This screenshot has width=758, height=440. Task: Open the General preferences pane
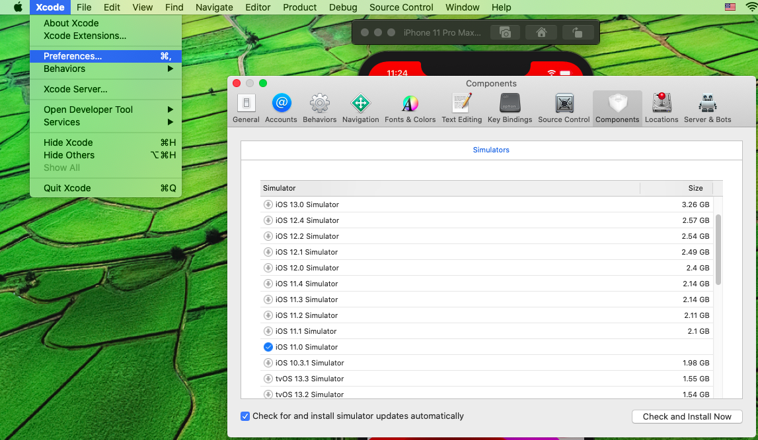246,108
